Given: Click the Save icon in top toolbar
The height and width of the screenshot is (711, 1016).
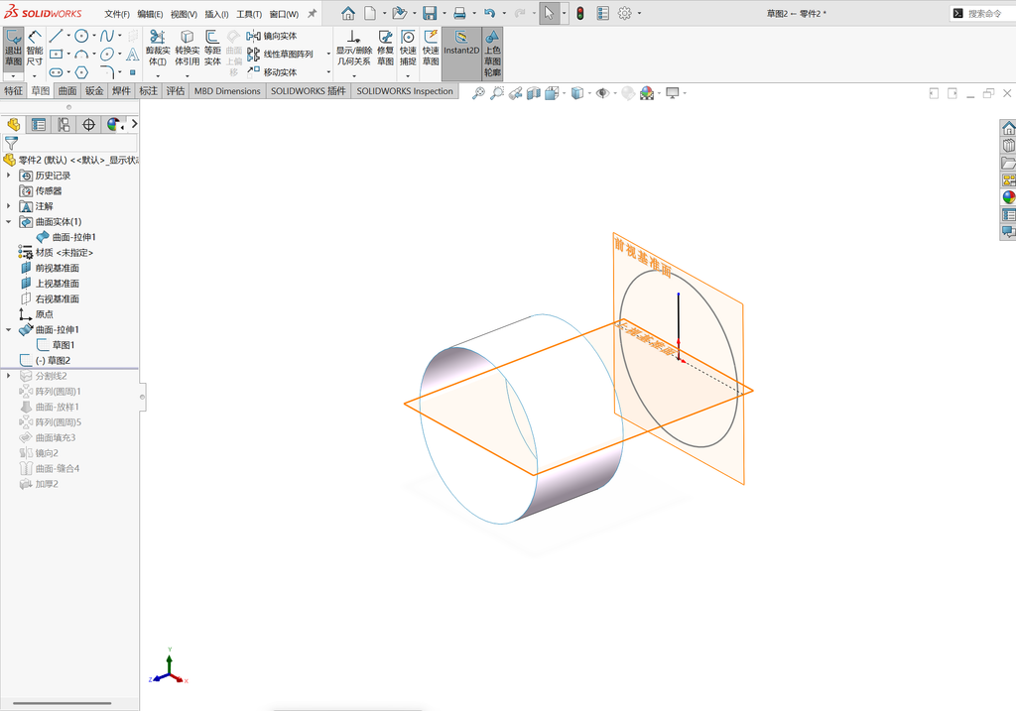Looking at the screenshot, I should 430,13.
